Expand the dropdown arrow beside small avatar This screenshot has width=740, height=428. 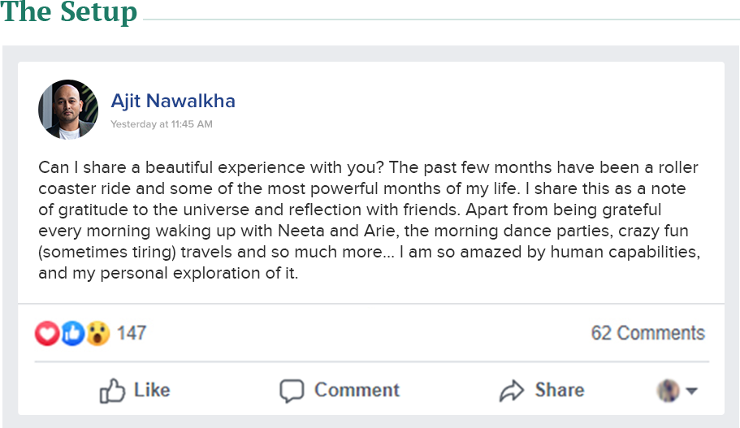click(692, 391)
